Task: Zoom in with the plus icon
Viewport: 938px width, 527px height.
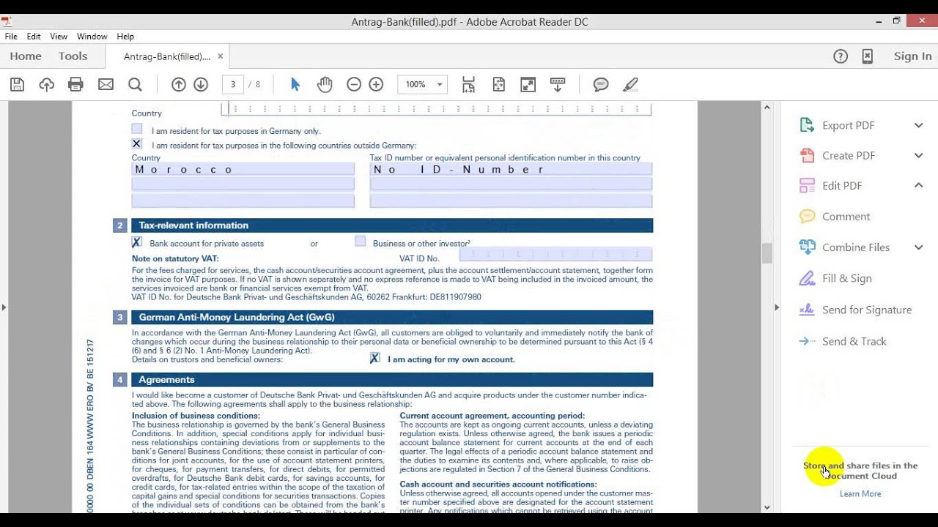Action: click(x=376, y=85)
